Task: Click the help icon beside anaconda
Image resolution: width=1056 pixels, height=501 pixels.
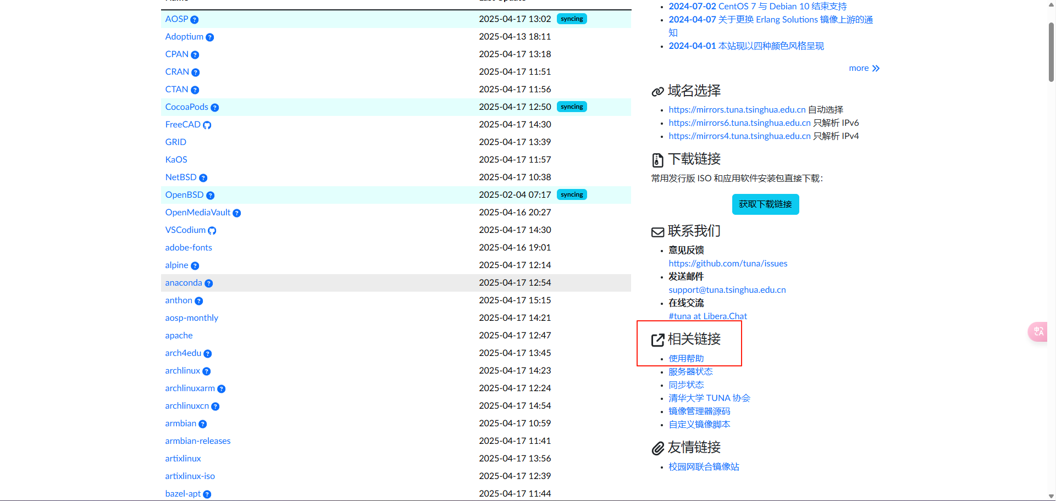Action: tap(209, 283)
